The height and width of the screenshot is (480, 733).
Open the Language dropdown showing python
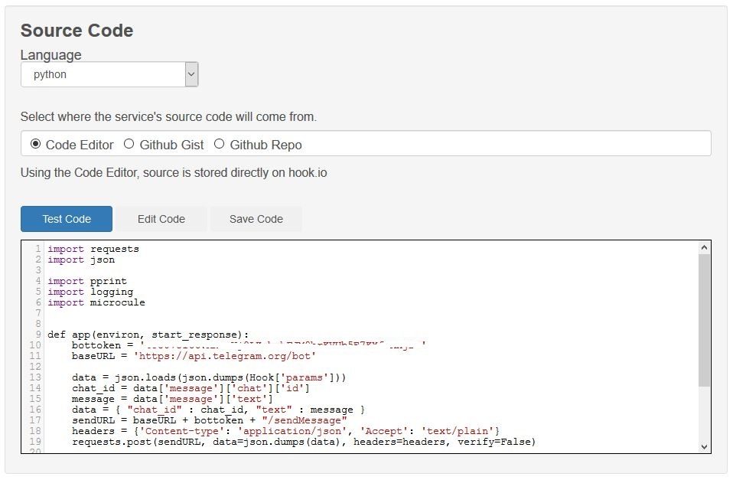(103, 74)
